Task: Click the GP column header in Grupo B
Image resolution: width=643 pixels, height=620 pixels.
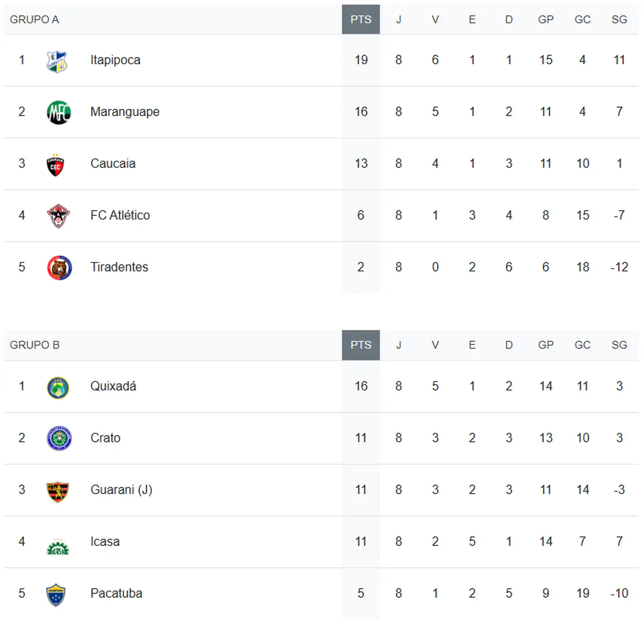Action: click(546, 345)
